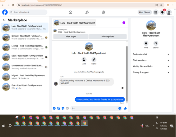The width and height of the screenshot is (176, 137).
Task: Send a thumbs-up like
Action: (x=125, y=108)
